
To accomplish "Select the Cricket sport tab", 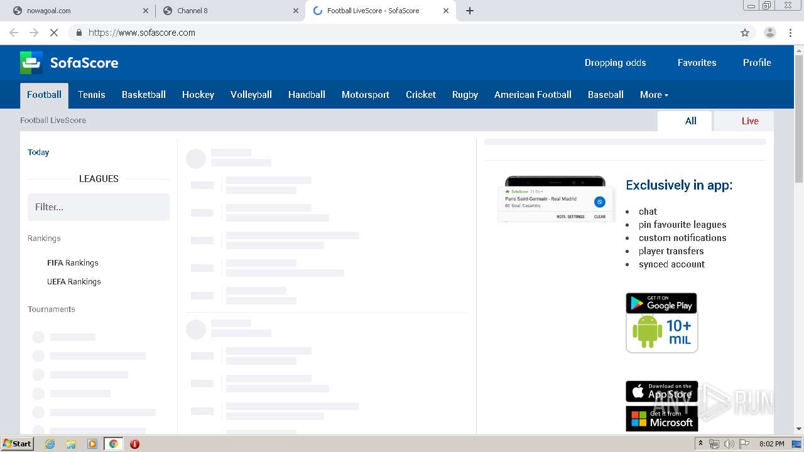I will [421, 95].
